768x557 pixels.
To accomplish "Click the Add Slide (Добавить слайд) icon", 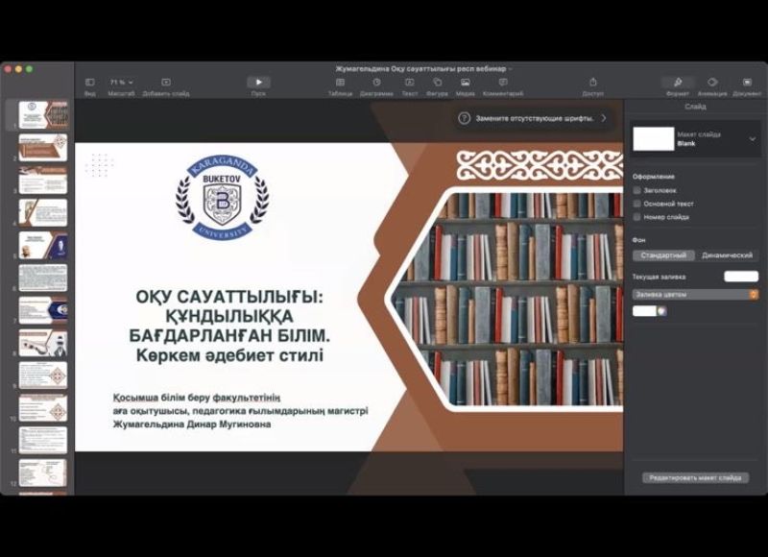I will [166, 83].
